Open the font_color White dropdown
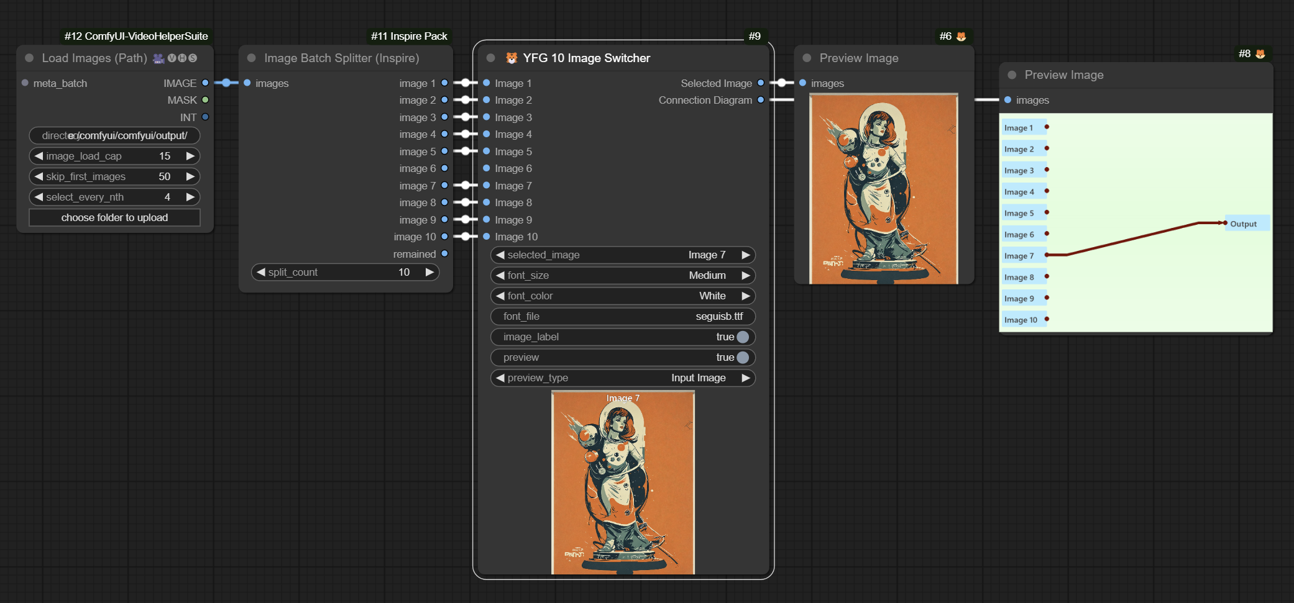This screenshot has height=603, width=1294. tap(623, 296)
